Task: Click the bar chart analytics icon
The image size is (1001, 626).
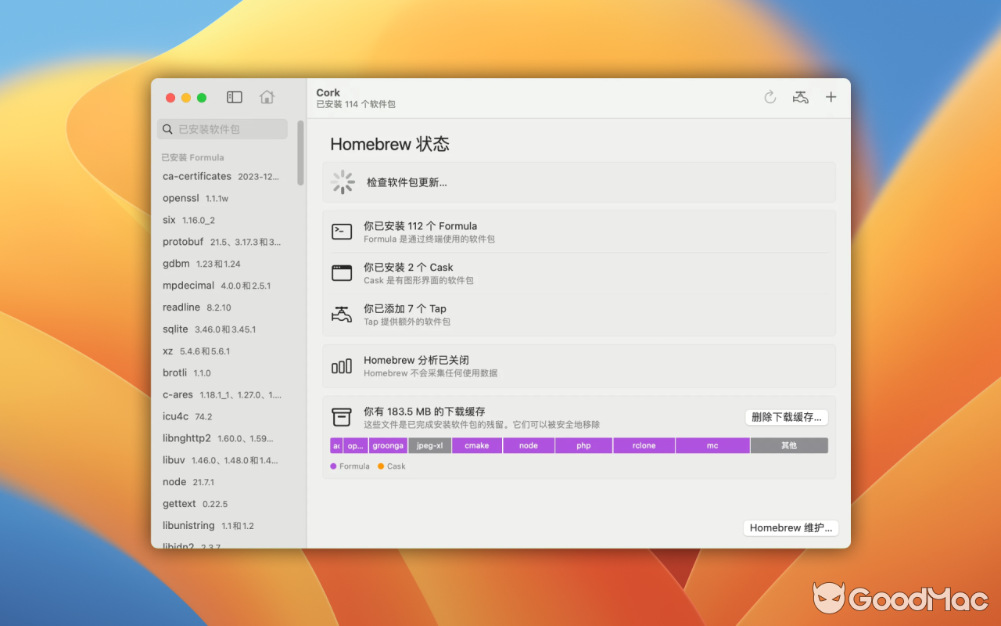Action: [x=342, y=366]
